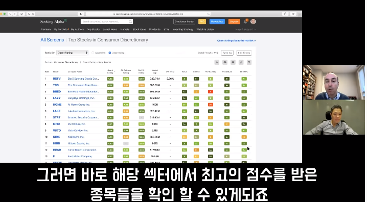This screenshot has width=367, height=202.
Task: Open the Ford Motor Company link
Action: coord(80,157)
